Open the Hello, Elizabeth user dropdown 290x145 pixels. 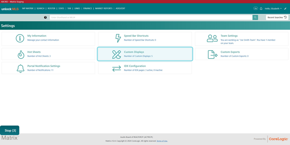click(x=273, y=9)
